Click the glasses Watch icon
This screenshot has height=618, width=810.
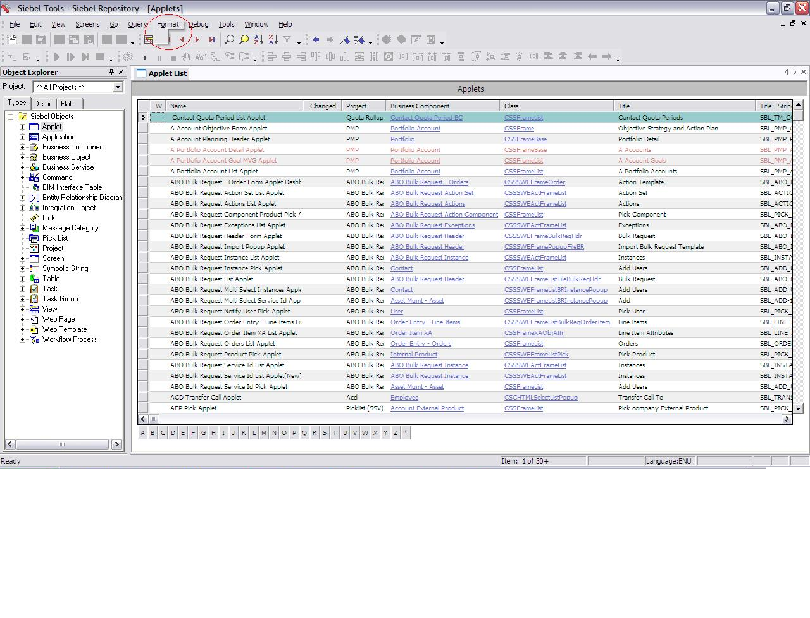(x=201, y=57)
